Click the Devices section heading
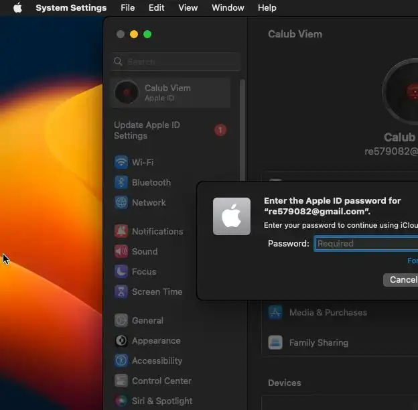418x410 pixels. coord(285,383)
